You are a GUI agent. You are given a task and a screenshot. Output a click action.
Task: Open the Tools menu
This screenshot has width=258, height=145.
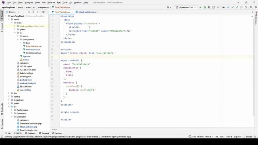pyautogui.click(x=65, y=2)
